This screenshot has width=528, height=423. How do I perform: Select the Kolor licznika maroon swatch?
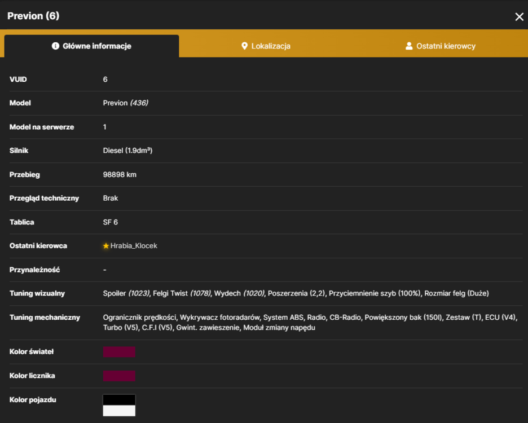pos(119,376)
